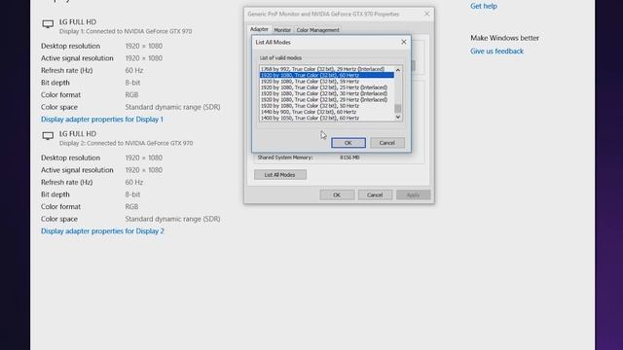Select the 1920 by 1080, 60 Hertz mode
This screenshot has height=350, width=623.
(x=326, y=75)
